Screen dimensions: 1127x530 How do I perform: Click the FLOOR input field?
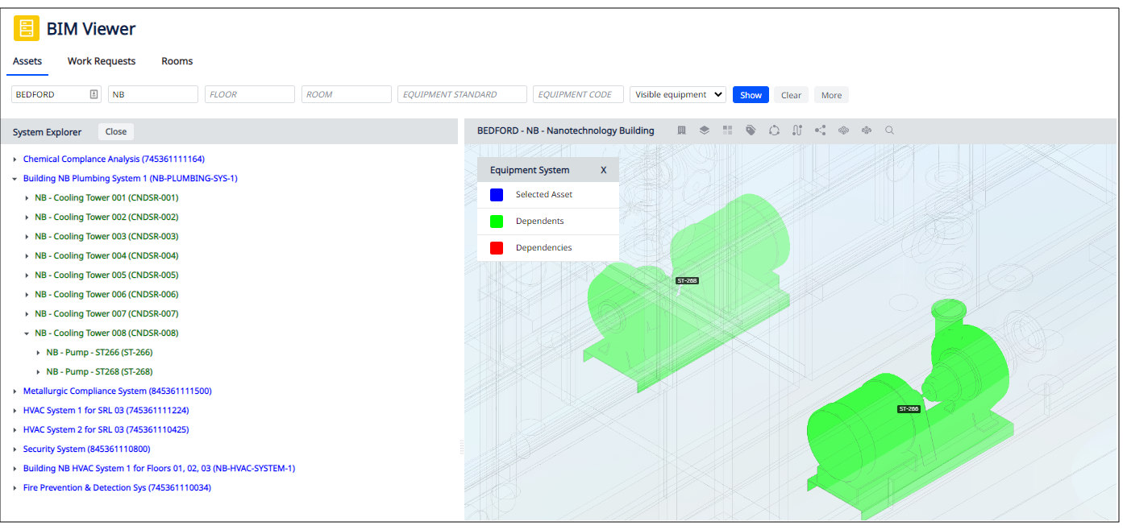(250, 94)
